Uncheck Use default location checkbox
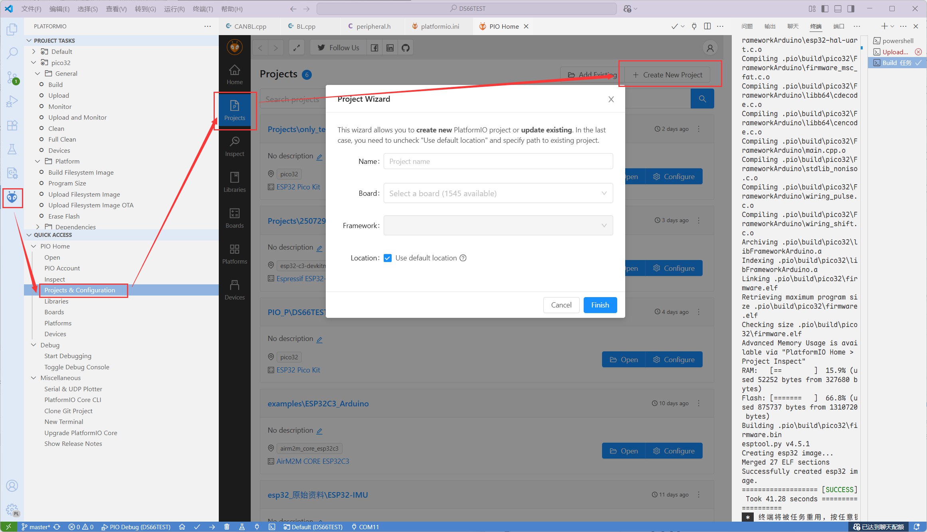Screen dimensions: 927x532 coord(387,258)
